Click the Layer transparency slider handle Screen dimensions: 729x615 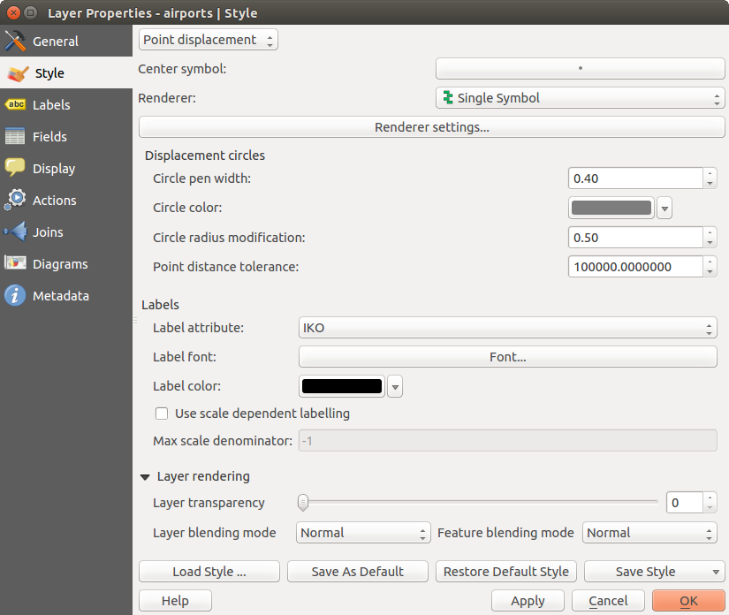[x=303, y=503]
